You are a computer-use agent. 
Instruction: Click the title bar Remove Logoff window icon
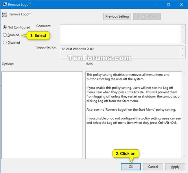pyautogui.click(x=5, y=4)
